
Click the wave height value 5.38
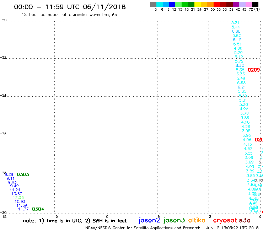[240, 70]
